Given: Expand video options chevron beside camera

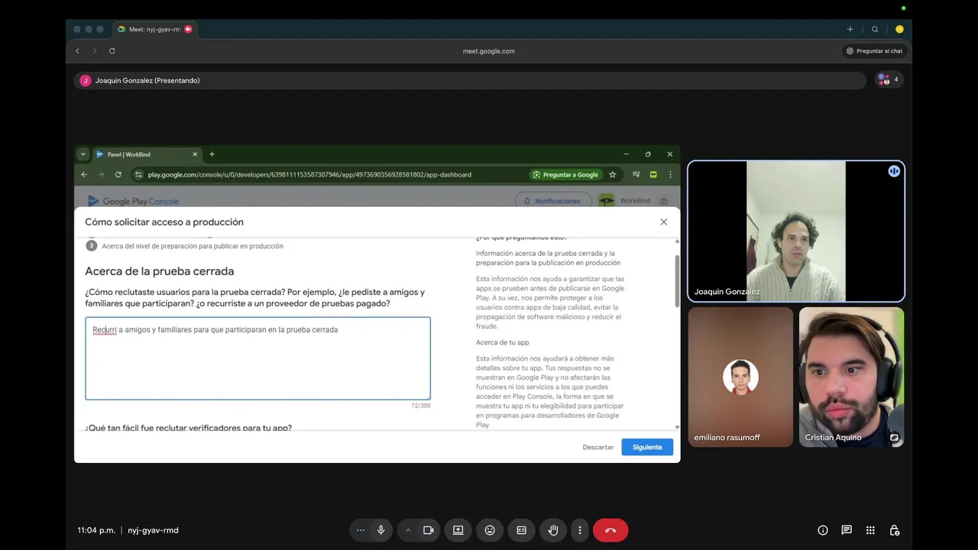Looking at the screenshot, I should pos(408,530).
